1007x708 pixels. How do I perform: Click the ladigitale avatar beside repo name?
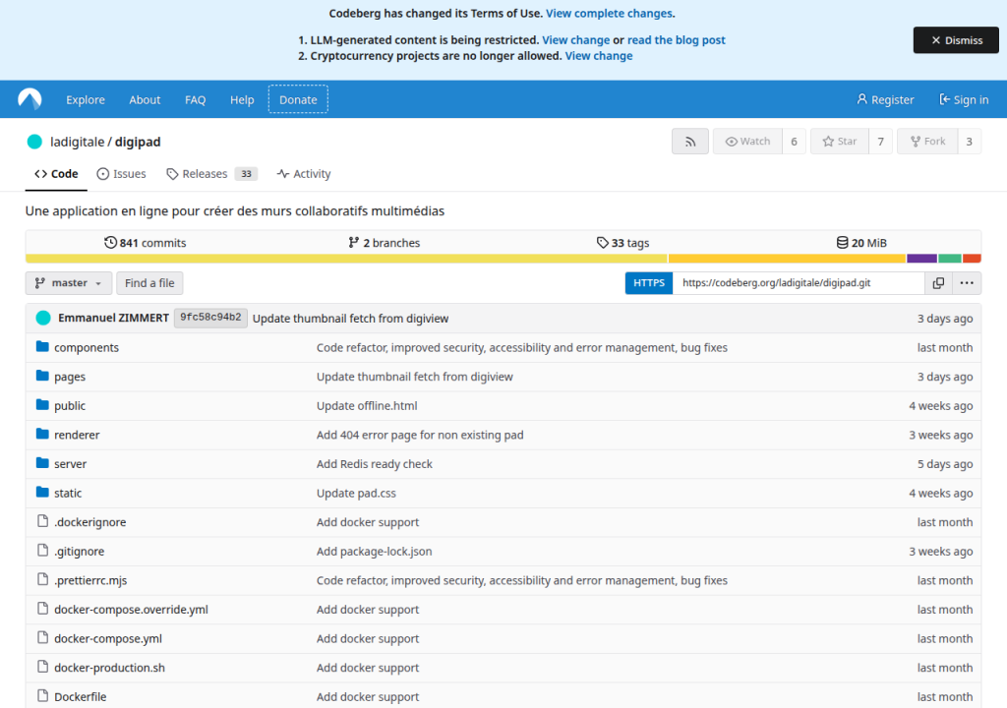click(x=34, y=142)
